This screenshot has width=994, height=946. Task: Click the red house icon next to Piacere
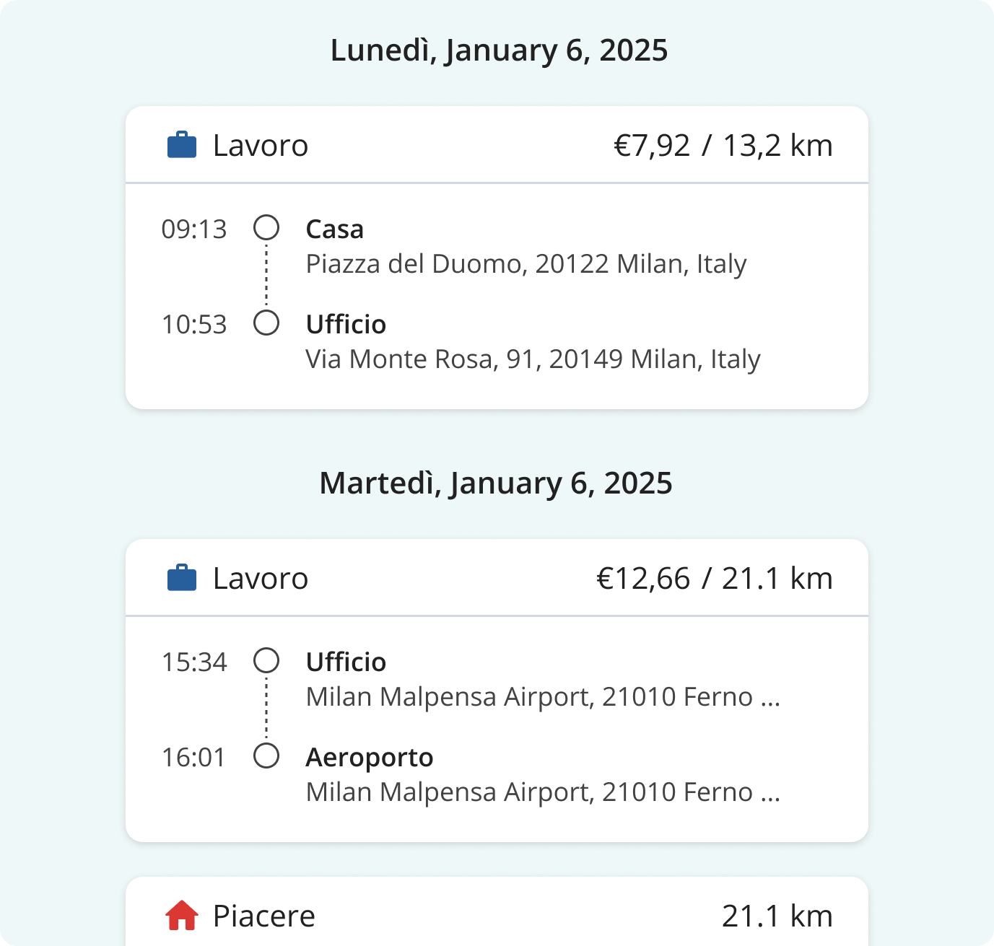182,915
